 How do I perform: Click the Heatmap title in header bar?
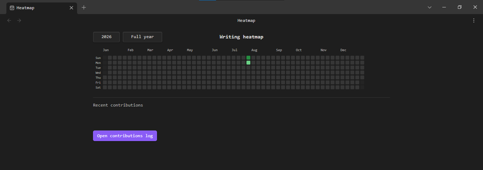(246, 20)
